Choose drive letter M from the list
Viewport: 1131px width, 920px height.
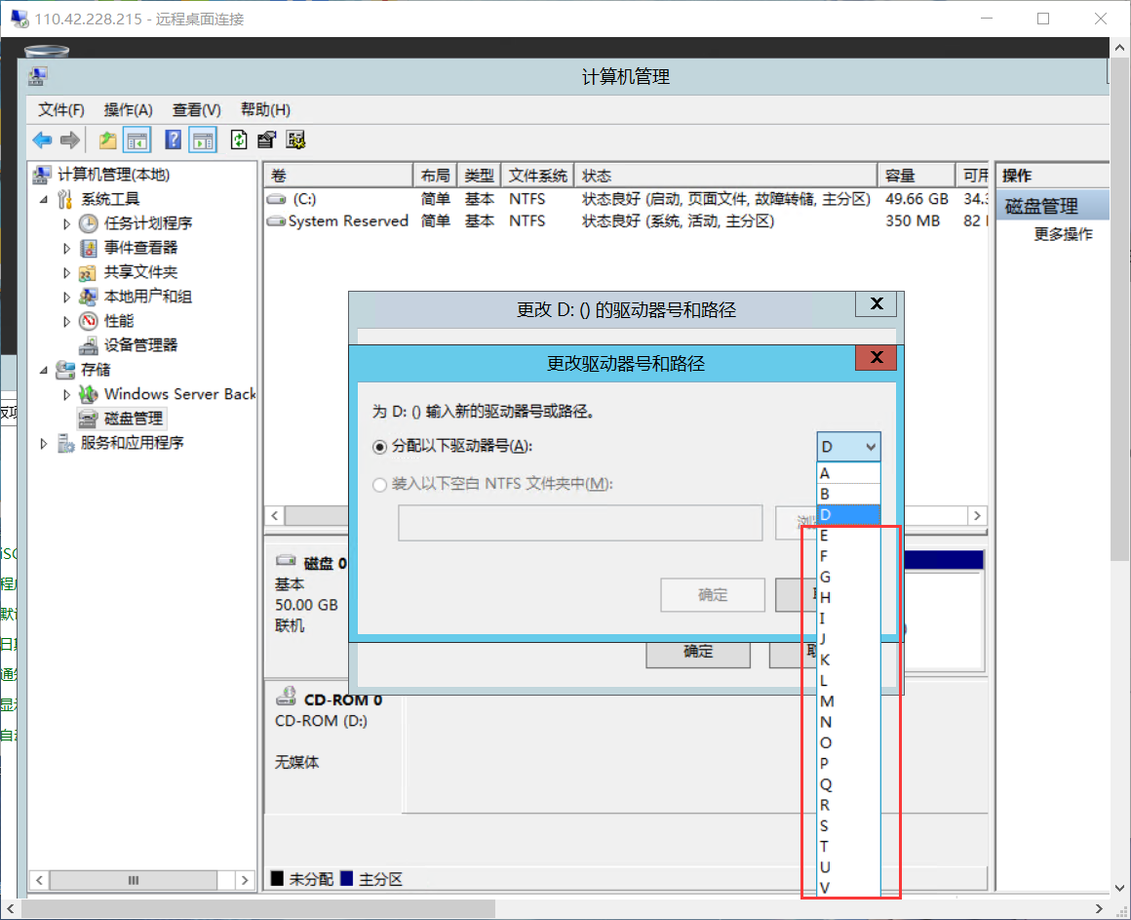click(x=827, y=701)
